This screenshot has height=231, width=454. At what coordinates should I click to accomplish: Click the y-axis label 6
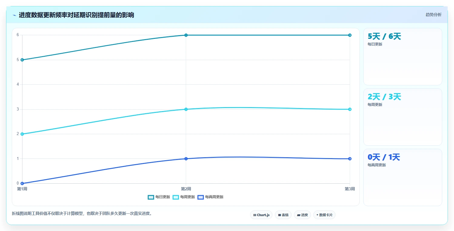pyautogui.click(x=18, y=35)
